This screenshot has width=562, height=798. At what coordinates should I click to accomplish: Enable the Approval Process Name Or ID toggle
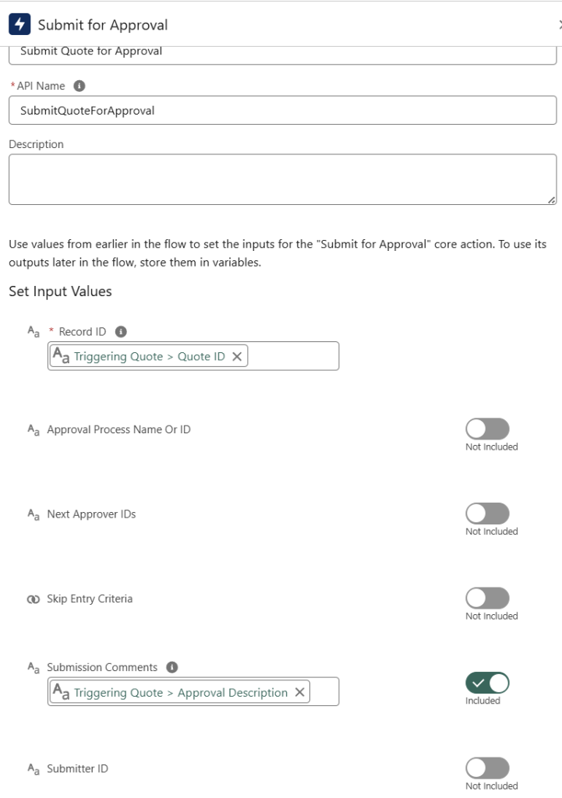[487, 429]
